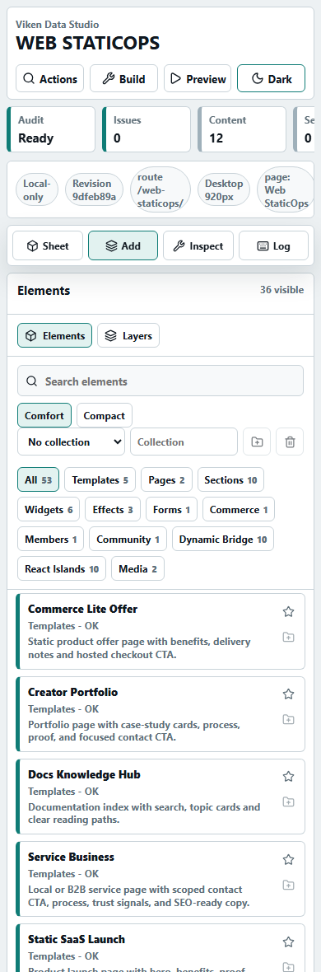The width and height of the screenshot is (321, 972).
Task: Select the Static SaaS Launch template
Action: pyautogui.click(x=160, y=948)
